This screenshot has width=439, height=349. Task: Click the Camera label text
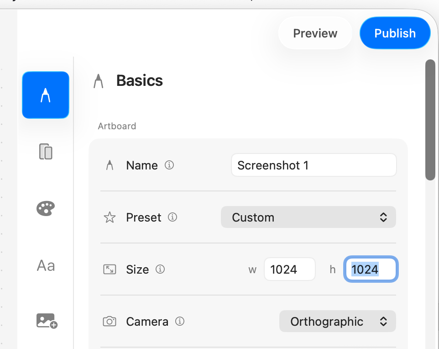pos(147,322)
